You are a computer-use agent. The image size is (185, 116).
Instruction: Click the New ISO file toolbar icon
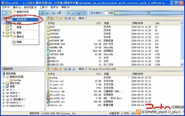[x=5, y=13]
